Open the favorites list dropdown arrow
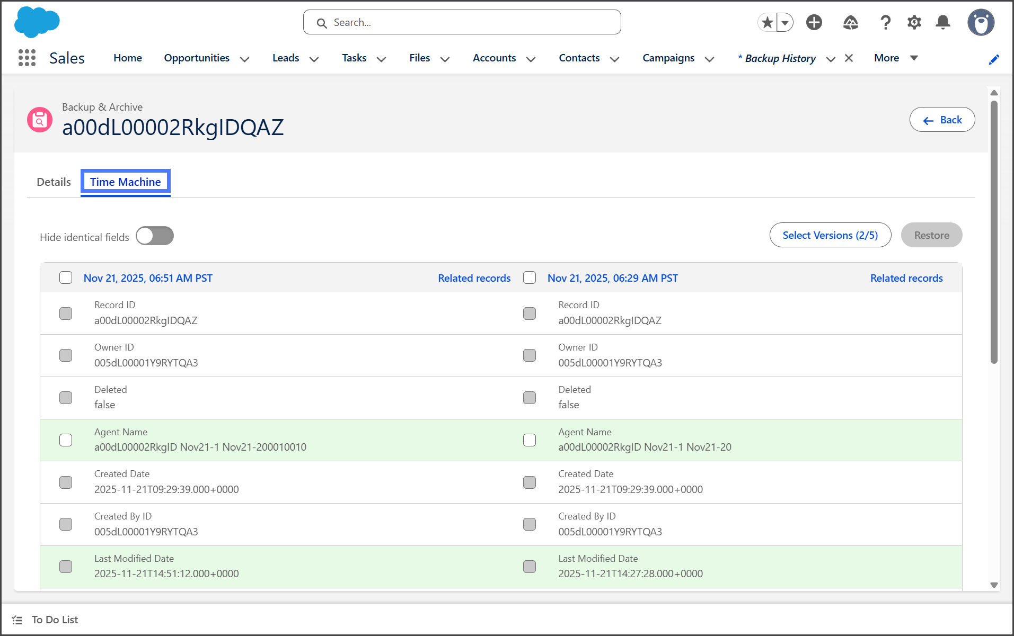Image resolution: width=1014 pixels, height=636 pixels. pyautogui.click(x=785, y=23)
